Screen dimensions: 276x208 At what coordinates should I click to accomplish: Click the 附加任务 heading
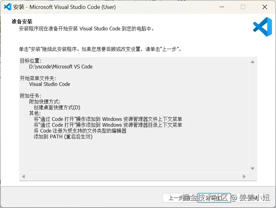[x=31, y=96]
